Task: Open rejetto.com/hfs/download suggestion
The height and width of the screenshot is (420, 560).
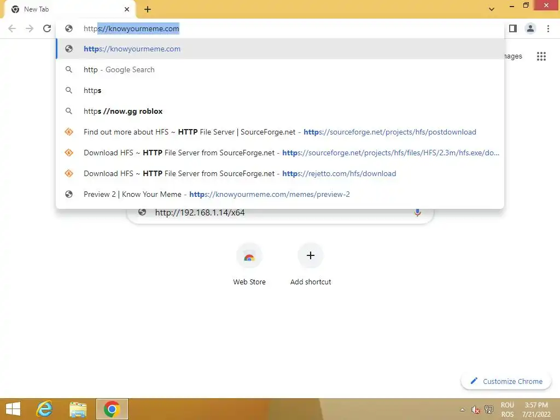Action: (x=280, y=173)
